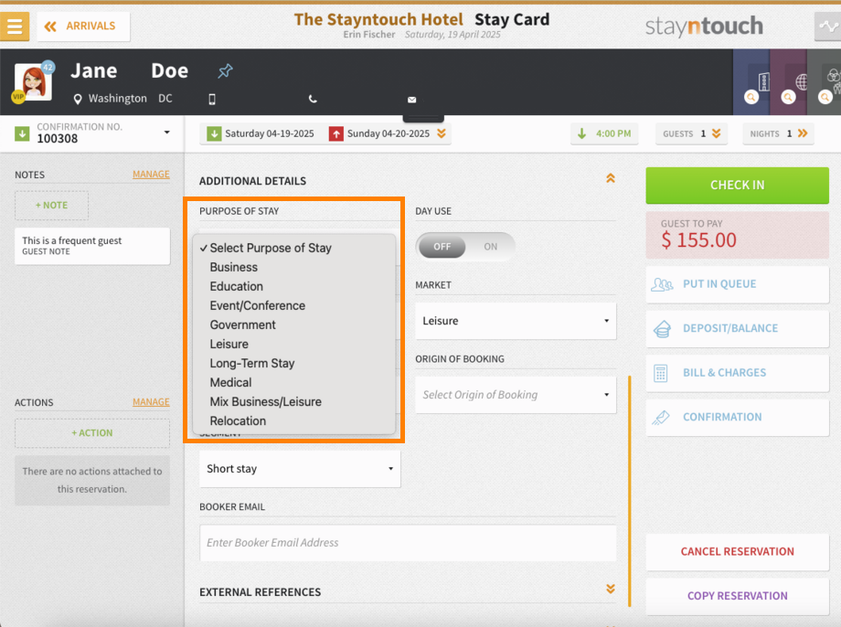841x627 pixels.
Task: Click the Bill & Charges label
Action: click(x=724, y=373)
